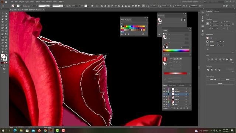Open the Libraries tab beside Properties
The width and height of the screenshot is (236, 133).
point(217,11)
